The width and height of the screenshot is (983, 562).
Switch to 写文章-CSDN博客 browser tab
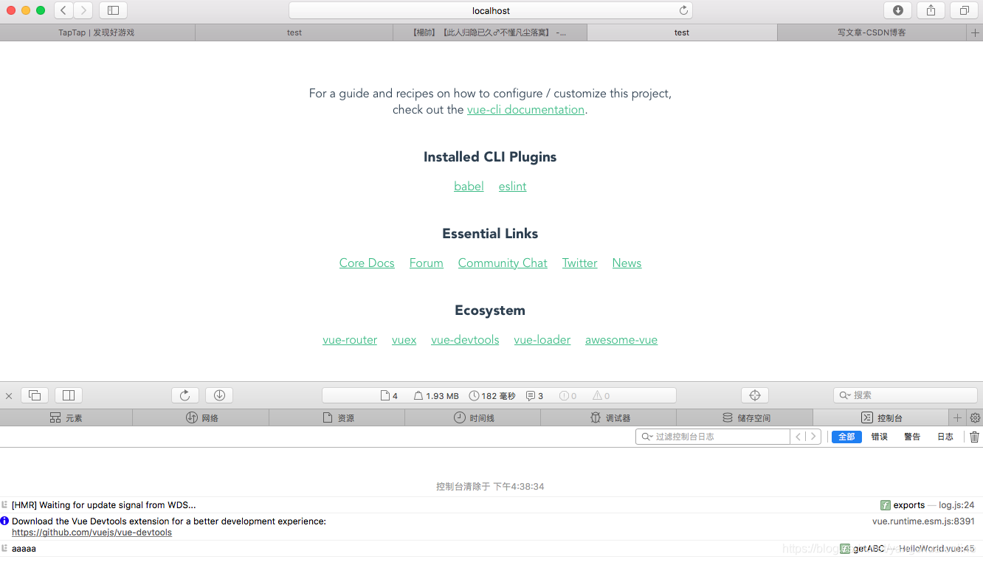pyautogui.click(x=872, y=32)
